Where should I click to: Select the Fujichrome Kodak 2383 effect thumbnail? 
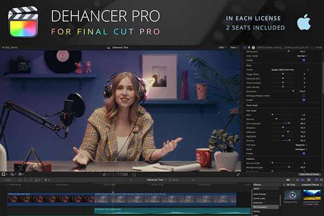click(x=312, y=195)
